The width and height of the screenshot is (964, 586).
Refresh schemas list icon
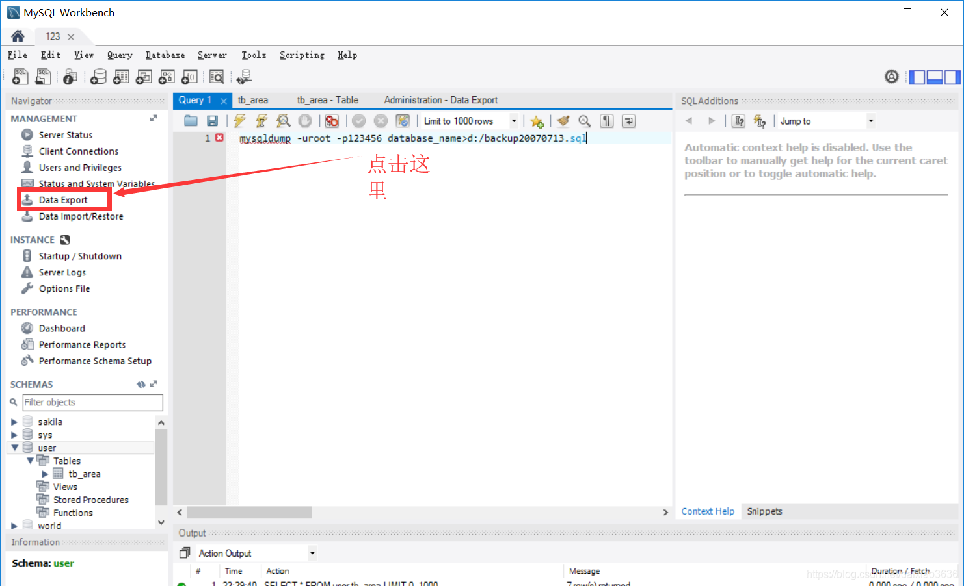pos(141,385)
